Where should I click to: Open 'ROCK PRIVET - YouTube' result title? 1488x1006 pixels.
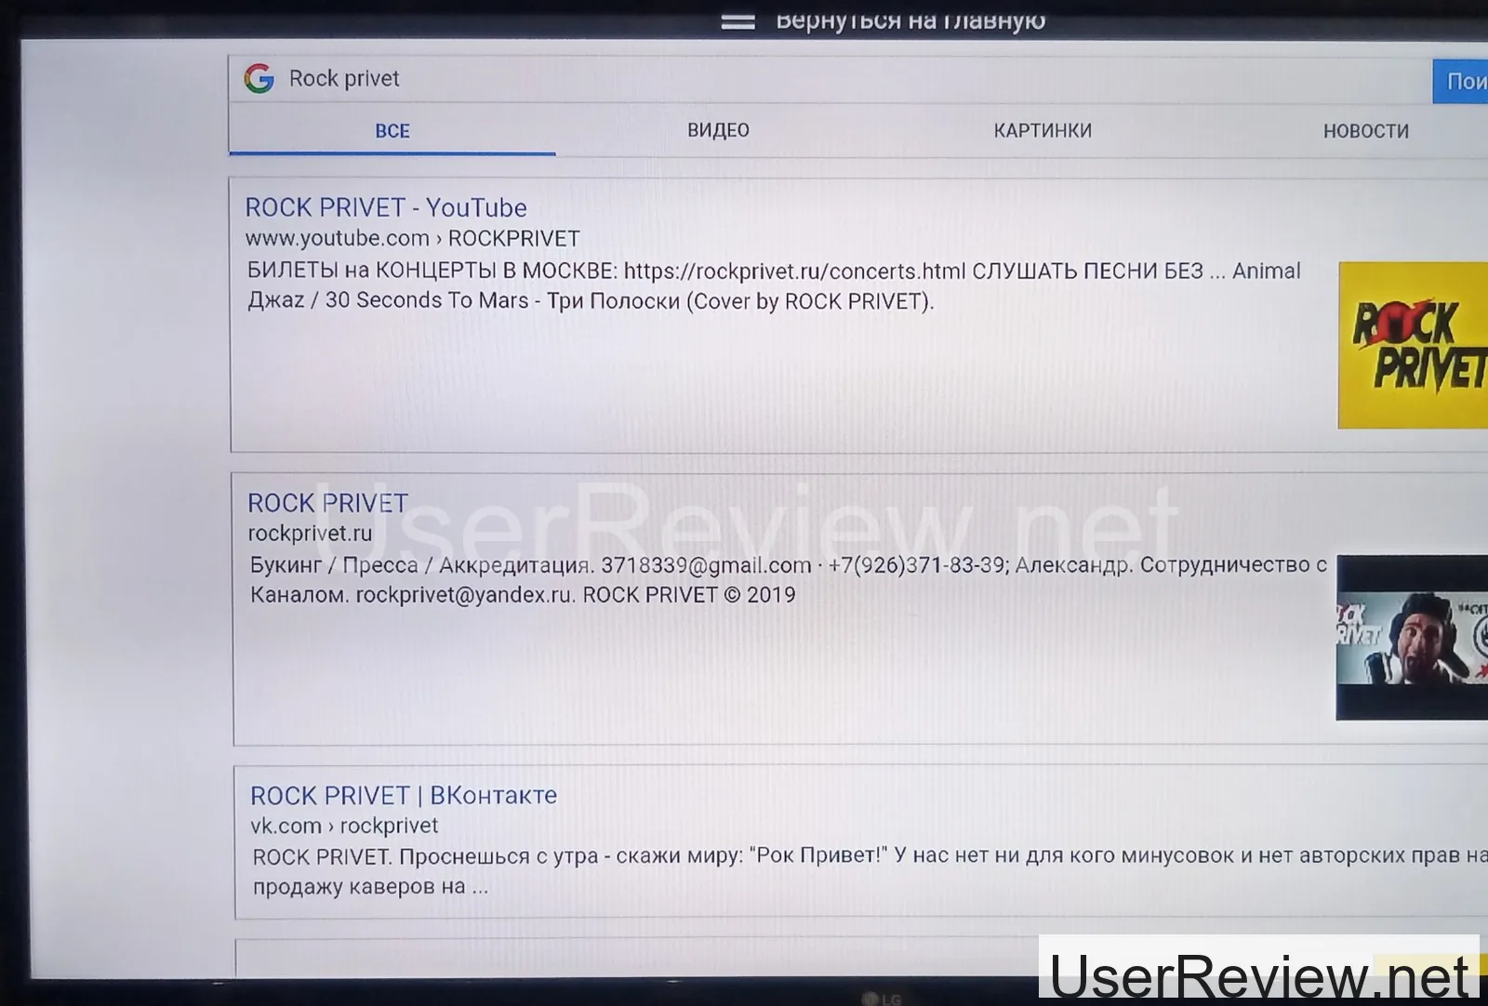point(385,207)
